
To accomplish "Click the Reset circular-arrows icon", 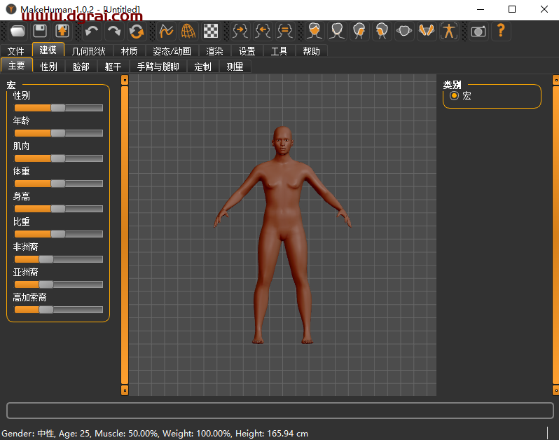I will (x=137, y=31).
